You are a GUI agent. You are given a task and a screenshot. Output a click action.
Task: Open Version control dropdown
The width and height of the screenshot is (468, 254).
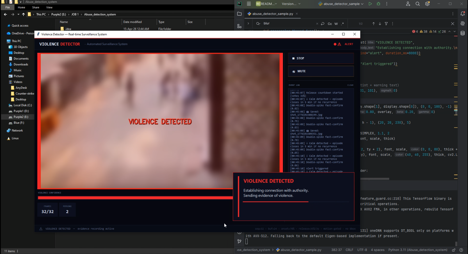pyautogui.click(x=291, y=4)
